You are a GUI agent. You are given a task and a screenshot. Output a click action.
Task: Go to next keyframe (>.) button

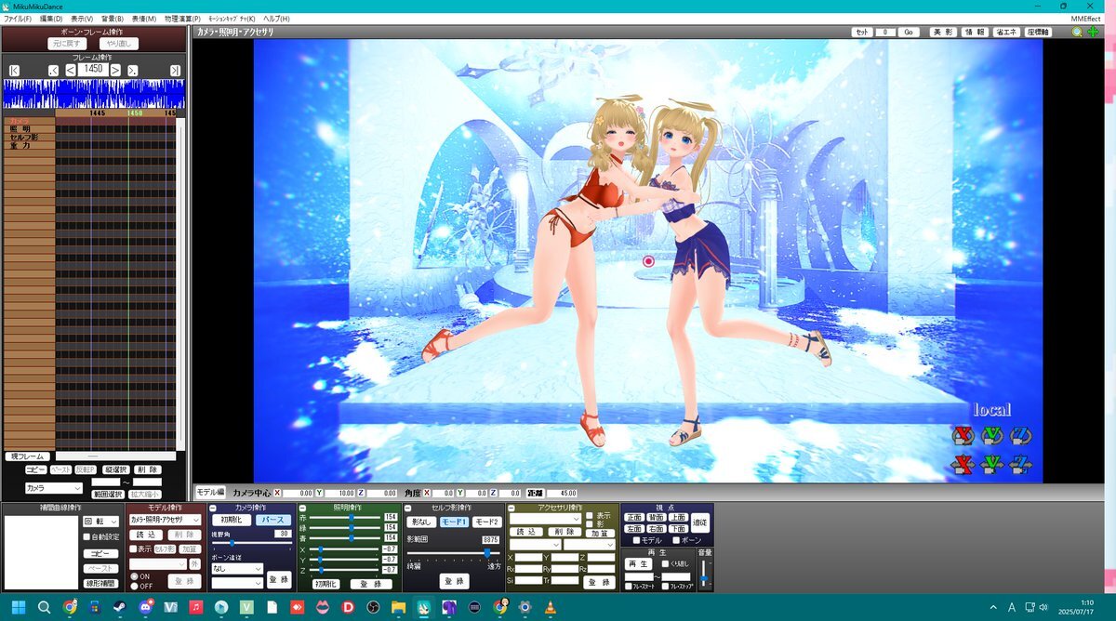coord(133,70)
